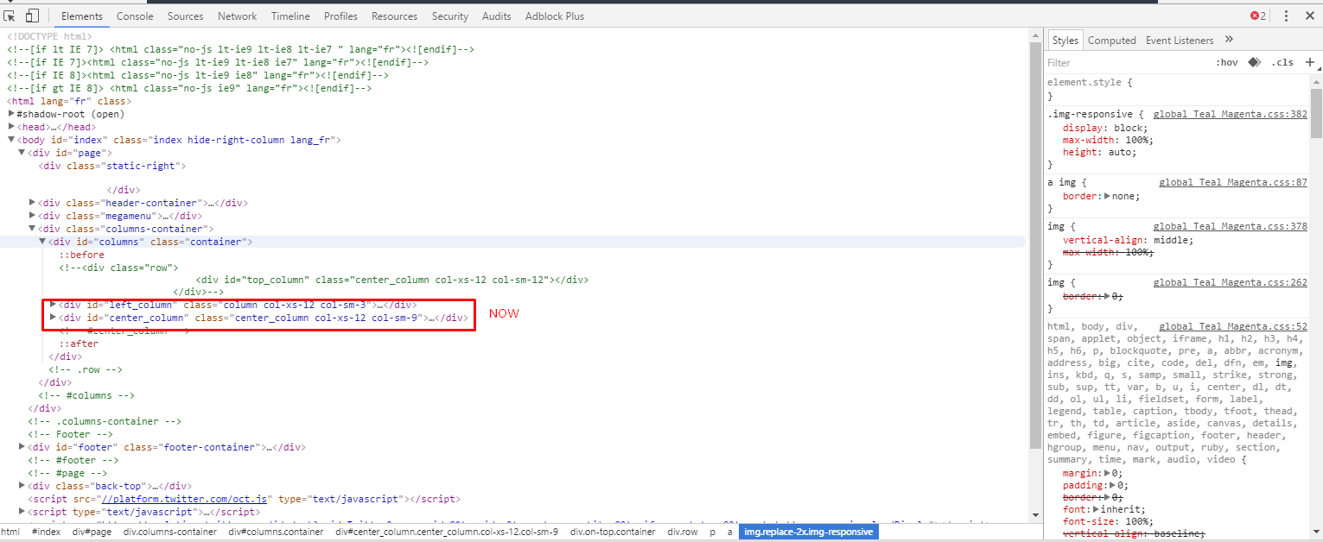The height and width of the screenshot is (542, 1323).
Task: Select the div#center_column breadcrumb
Action: click(x=447, y=533)
